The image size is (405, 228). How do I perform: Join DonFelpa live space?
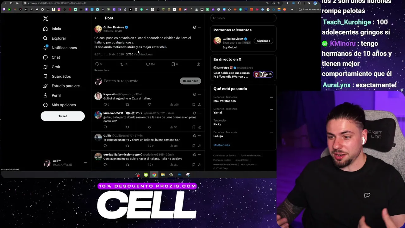(x=243, y=73)
